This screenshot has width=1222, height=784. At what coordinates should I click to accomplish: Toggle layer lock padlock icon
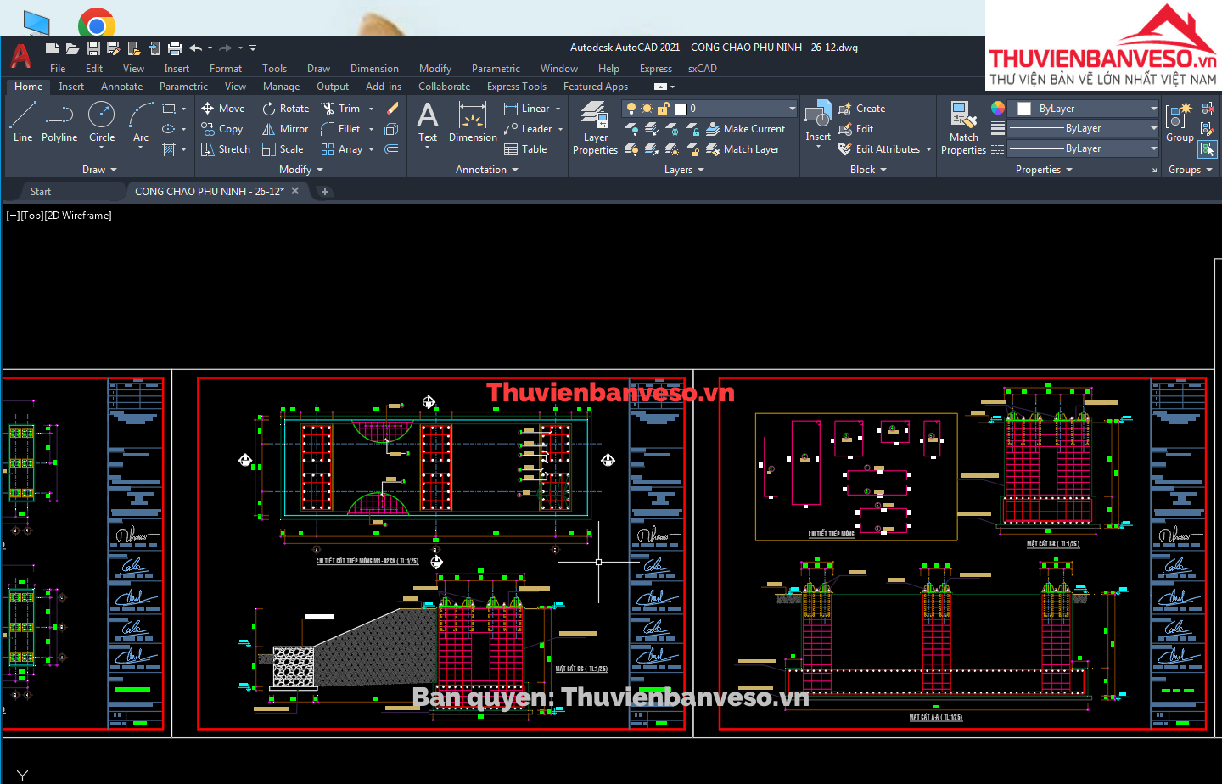pyautogui.click(x=663, y=109)
